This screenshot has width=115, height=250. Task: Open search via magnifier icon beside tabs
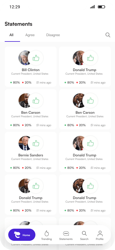pos(108,35)
